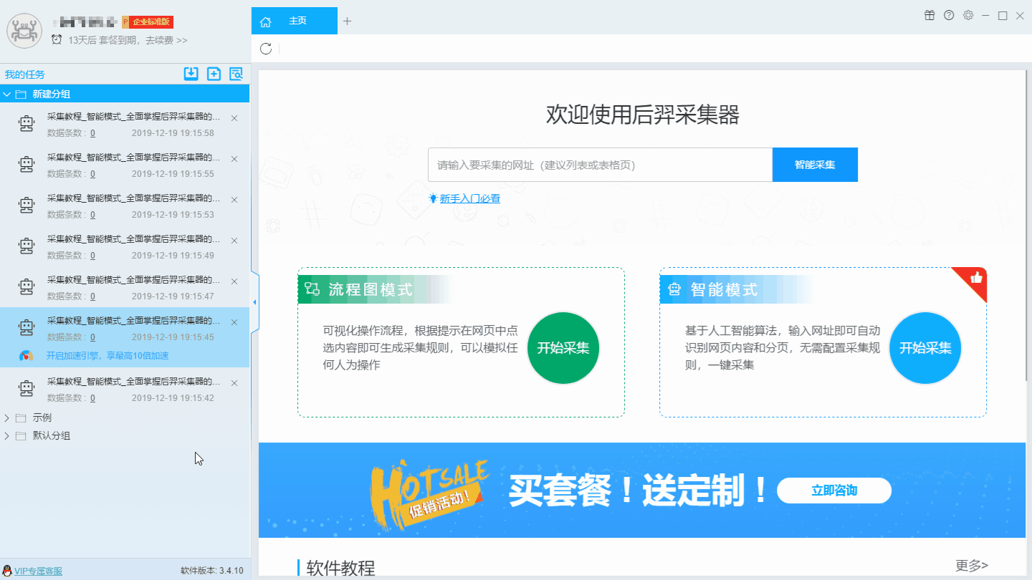
Task: Add a new tab with plus button
Action: pyautogui.click(x=347, y=21)
